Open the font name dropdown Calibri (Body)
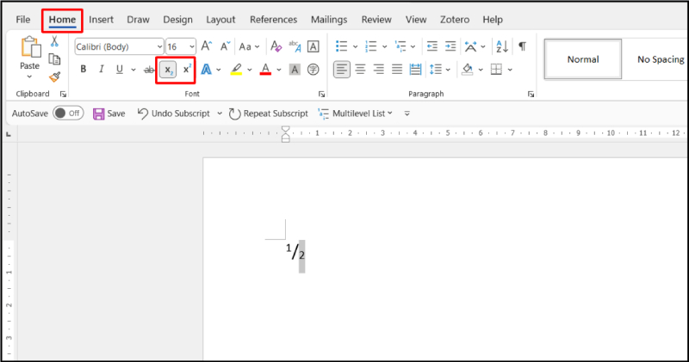 tap(119, 46)
